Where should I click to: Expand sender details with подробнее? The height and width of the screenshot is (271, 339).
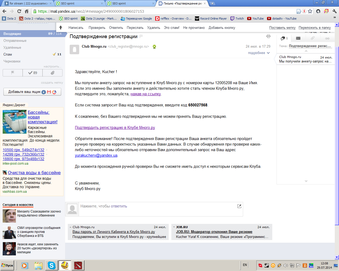[x=259, y=53]
